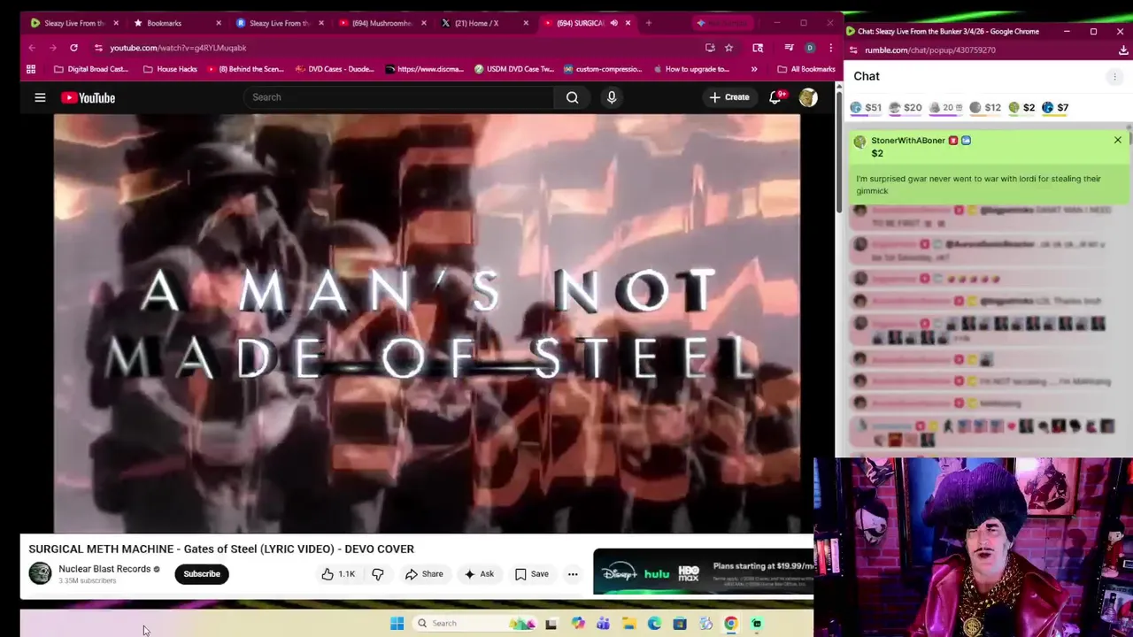Image resolution: width=1133 pixels, height=637 pixels.
Task: Open chat options three-dot menu in Rumble chat
Action: [1114, 77]
